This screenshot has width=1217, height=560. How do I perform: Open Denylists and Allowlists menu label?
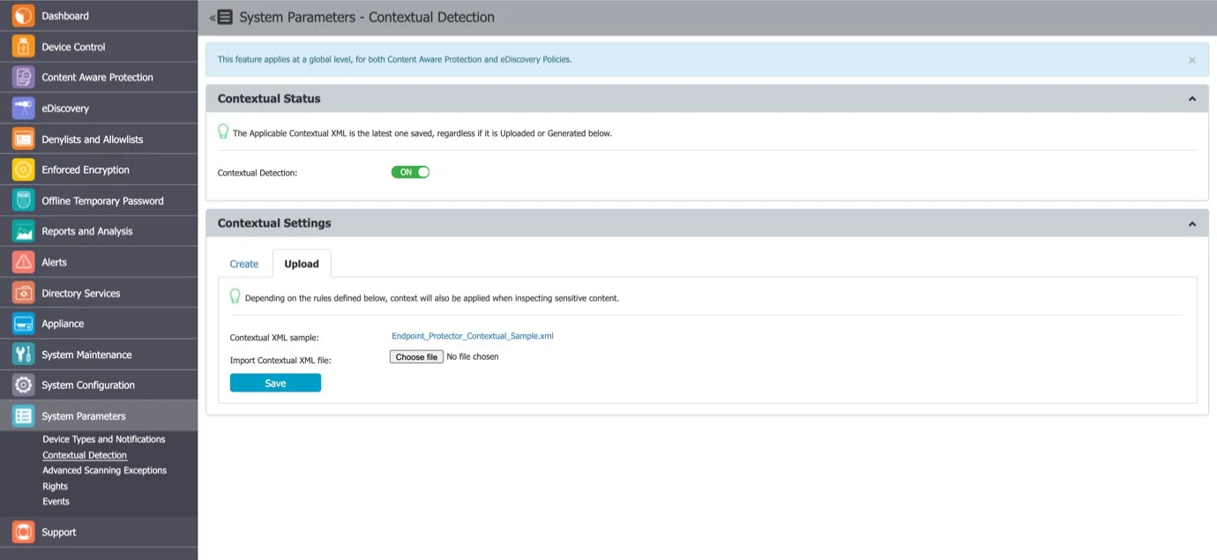coord(93,139)
